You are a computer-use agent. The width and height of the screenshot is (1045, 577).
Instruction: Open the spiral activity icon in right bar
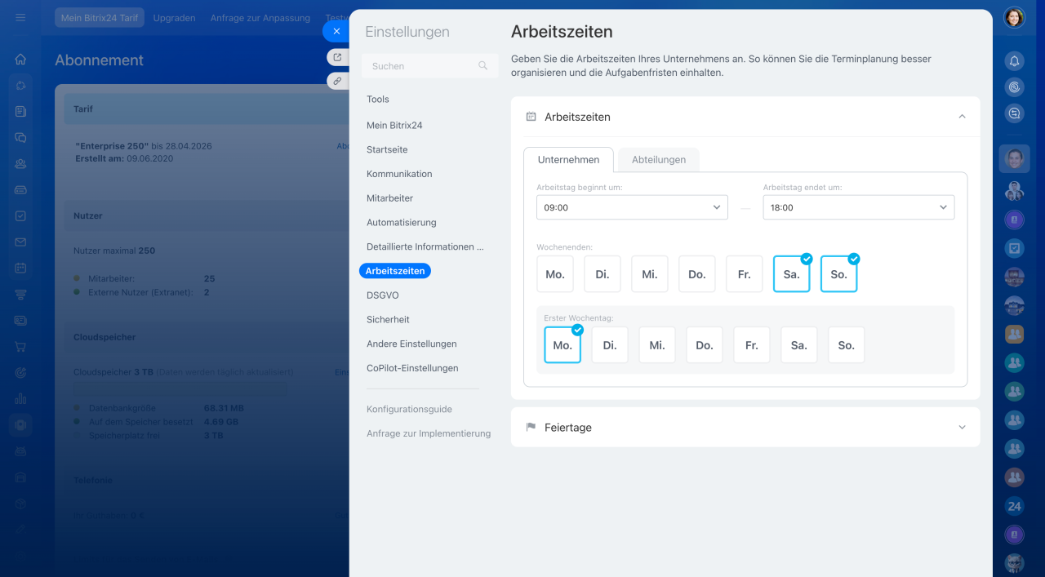click(x=1014, y=87)
